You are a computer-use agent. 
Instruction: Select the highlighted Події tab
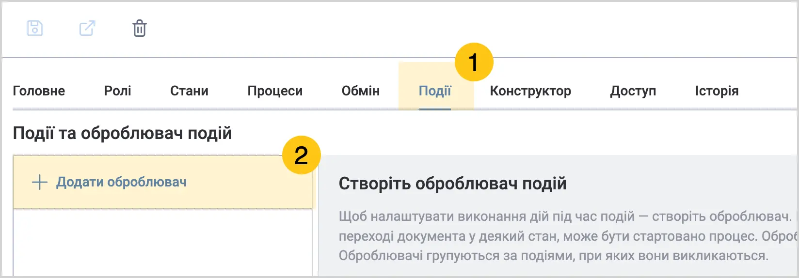pos(435,91)
